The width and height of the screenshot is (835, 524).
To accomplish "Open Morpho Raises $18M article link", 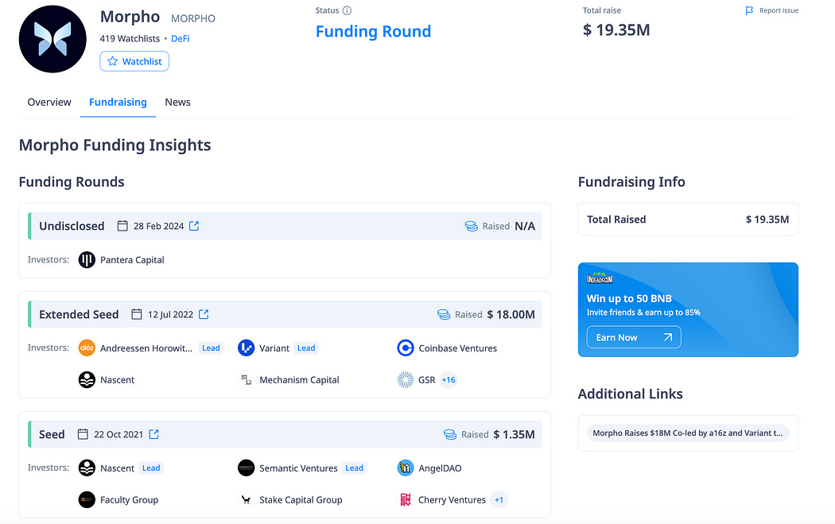I will 688,433.
